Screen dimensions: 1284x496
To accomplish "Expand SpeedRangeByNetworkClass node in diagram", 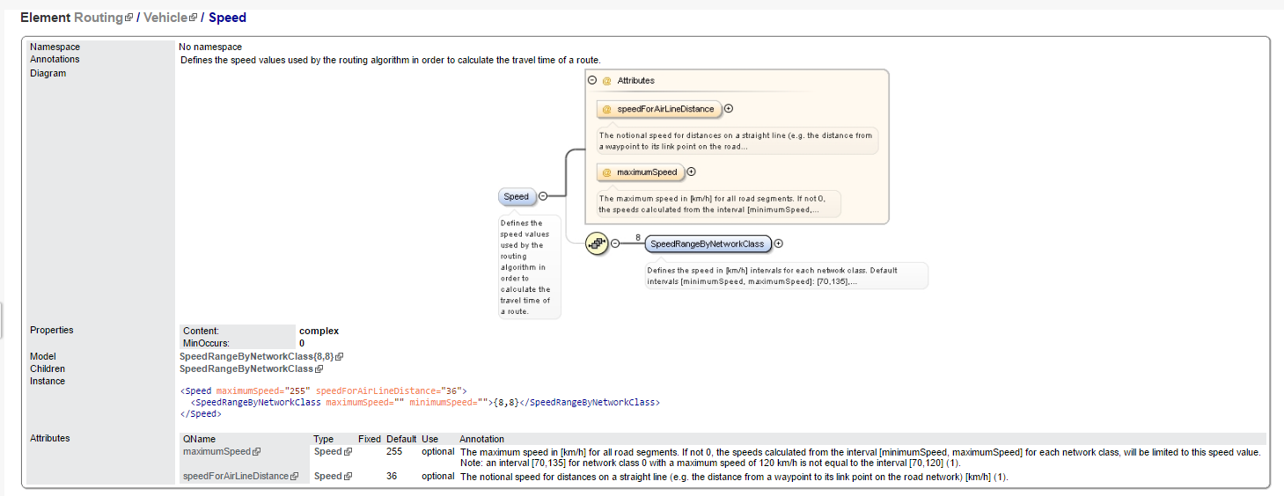I will 778,244.
